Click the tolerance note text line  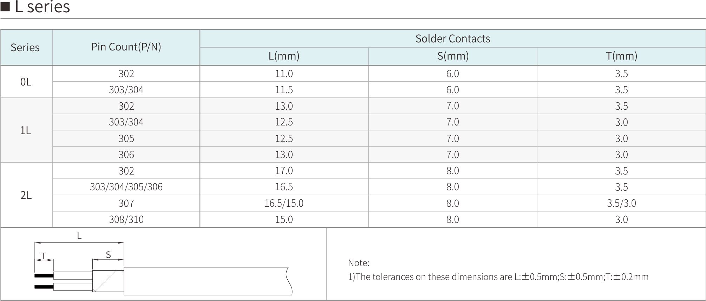498,277
